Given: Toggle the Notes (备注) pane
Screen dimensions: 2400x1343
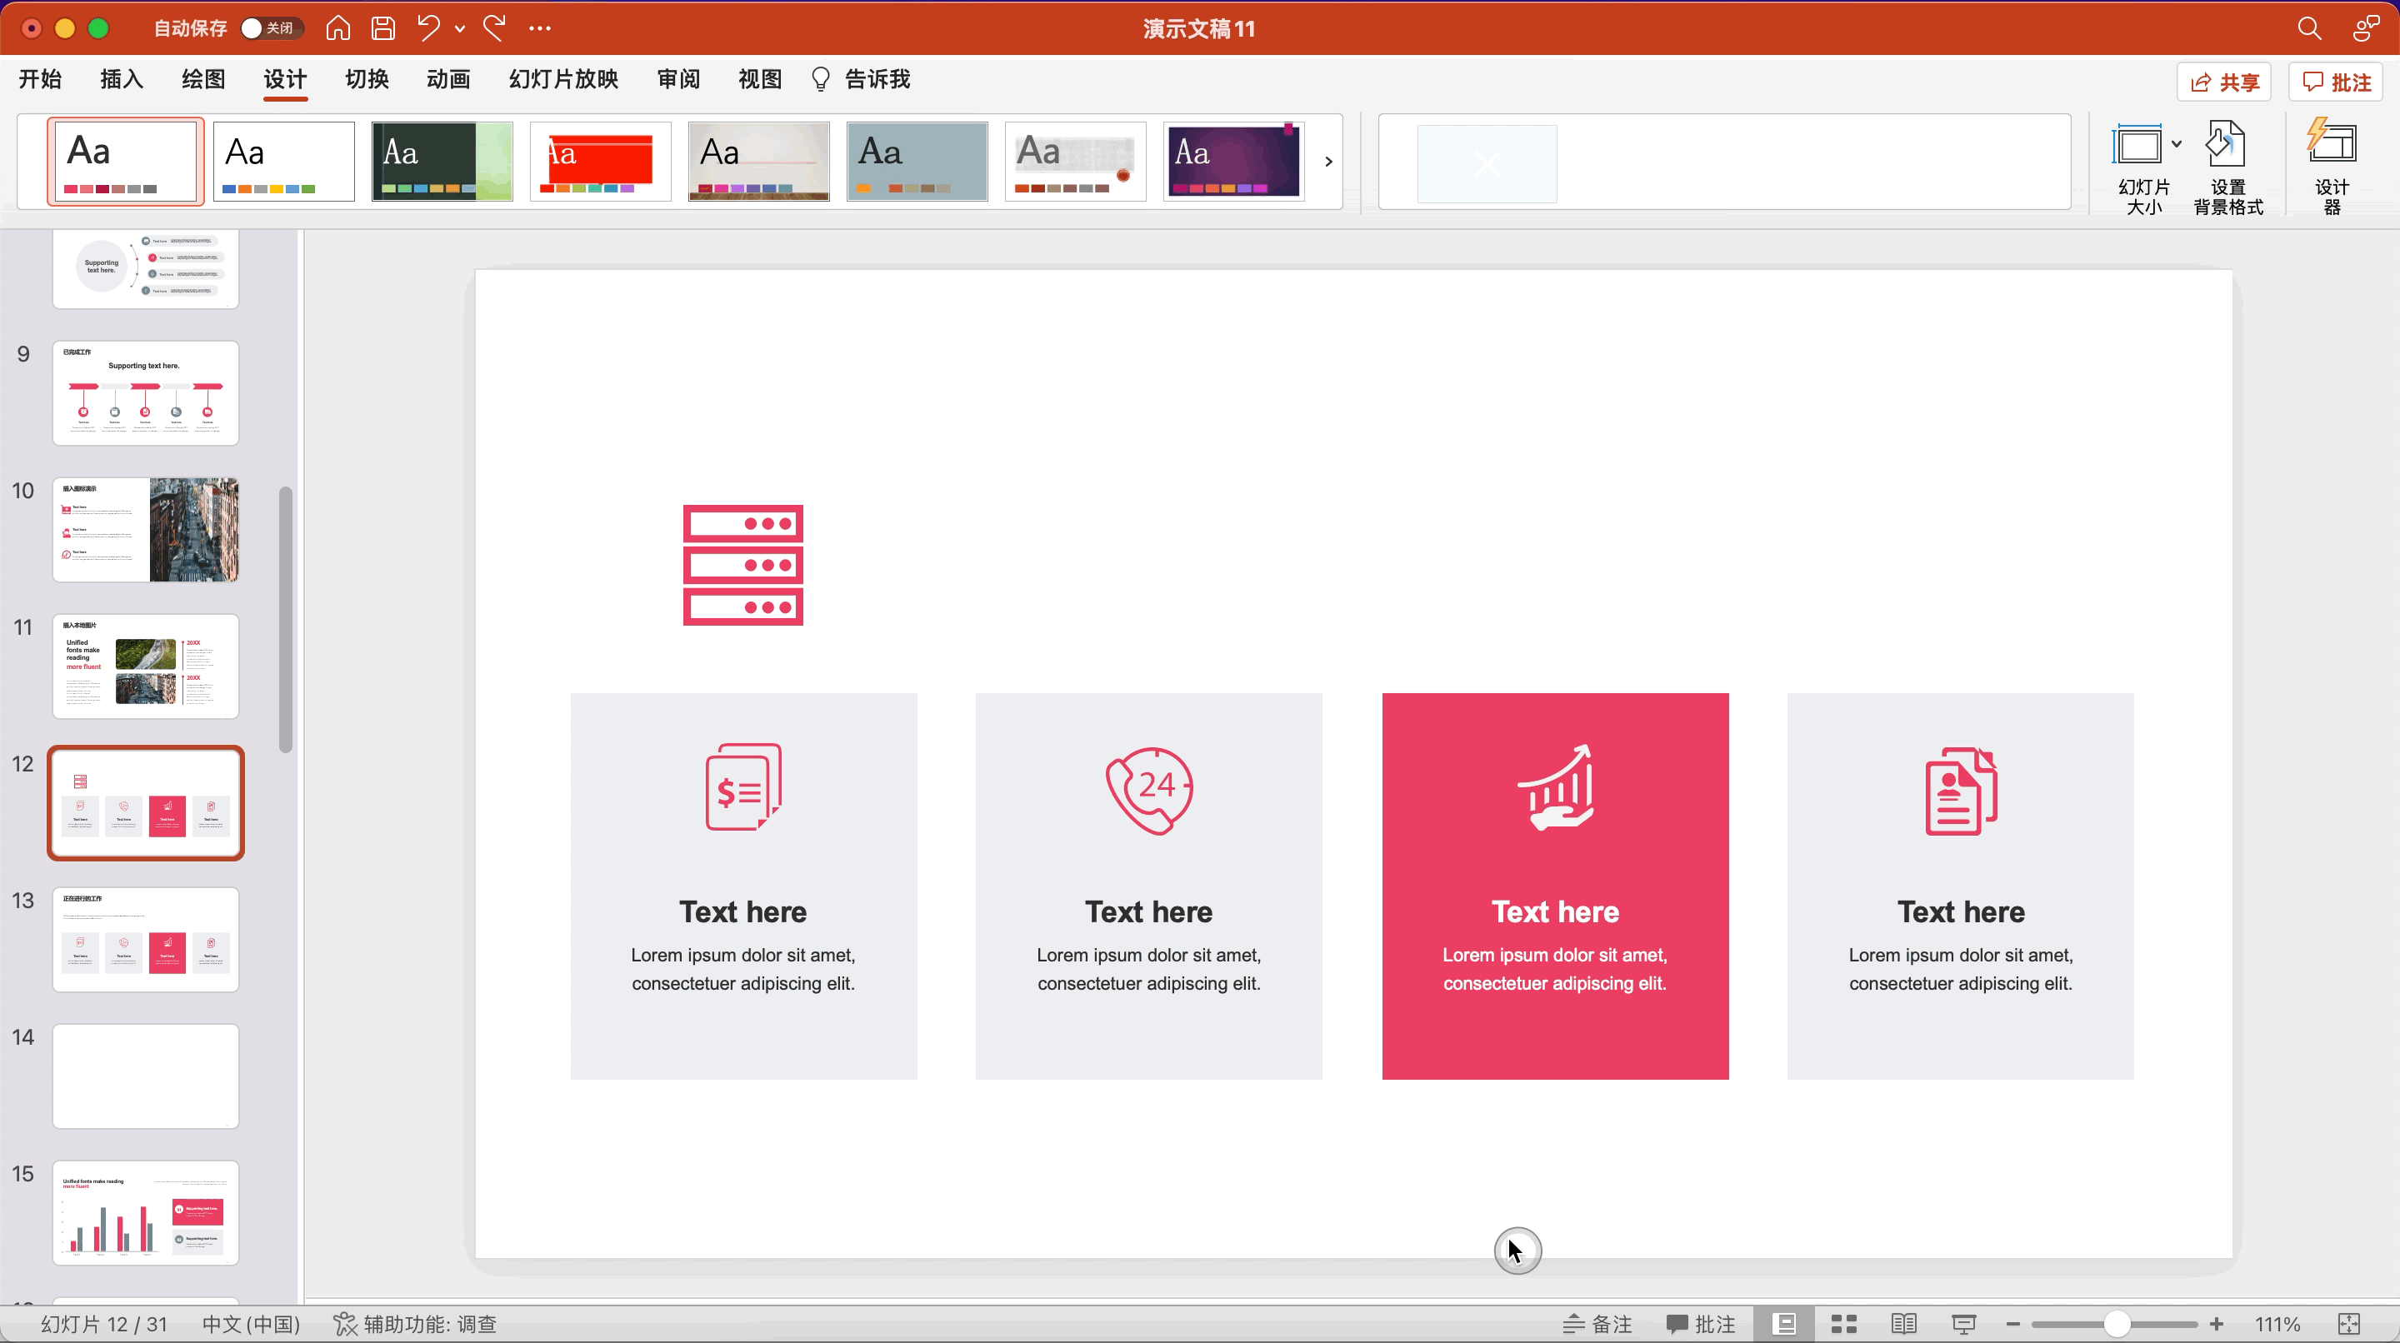Looking at the screenshot, I should click(x=1597, y=1324).
